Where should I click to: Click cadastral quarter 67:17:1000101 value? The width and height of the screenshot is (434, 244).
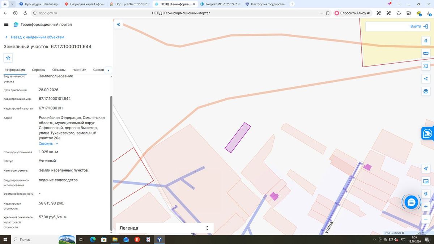[51, 108]
